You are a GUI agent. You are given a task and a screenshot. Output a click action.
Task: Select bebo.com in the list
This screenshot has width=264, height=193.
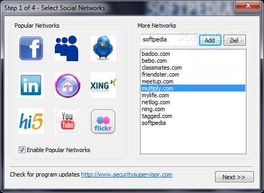pos(193,61)
